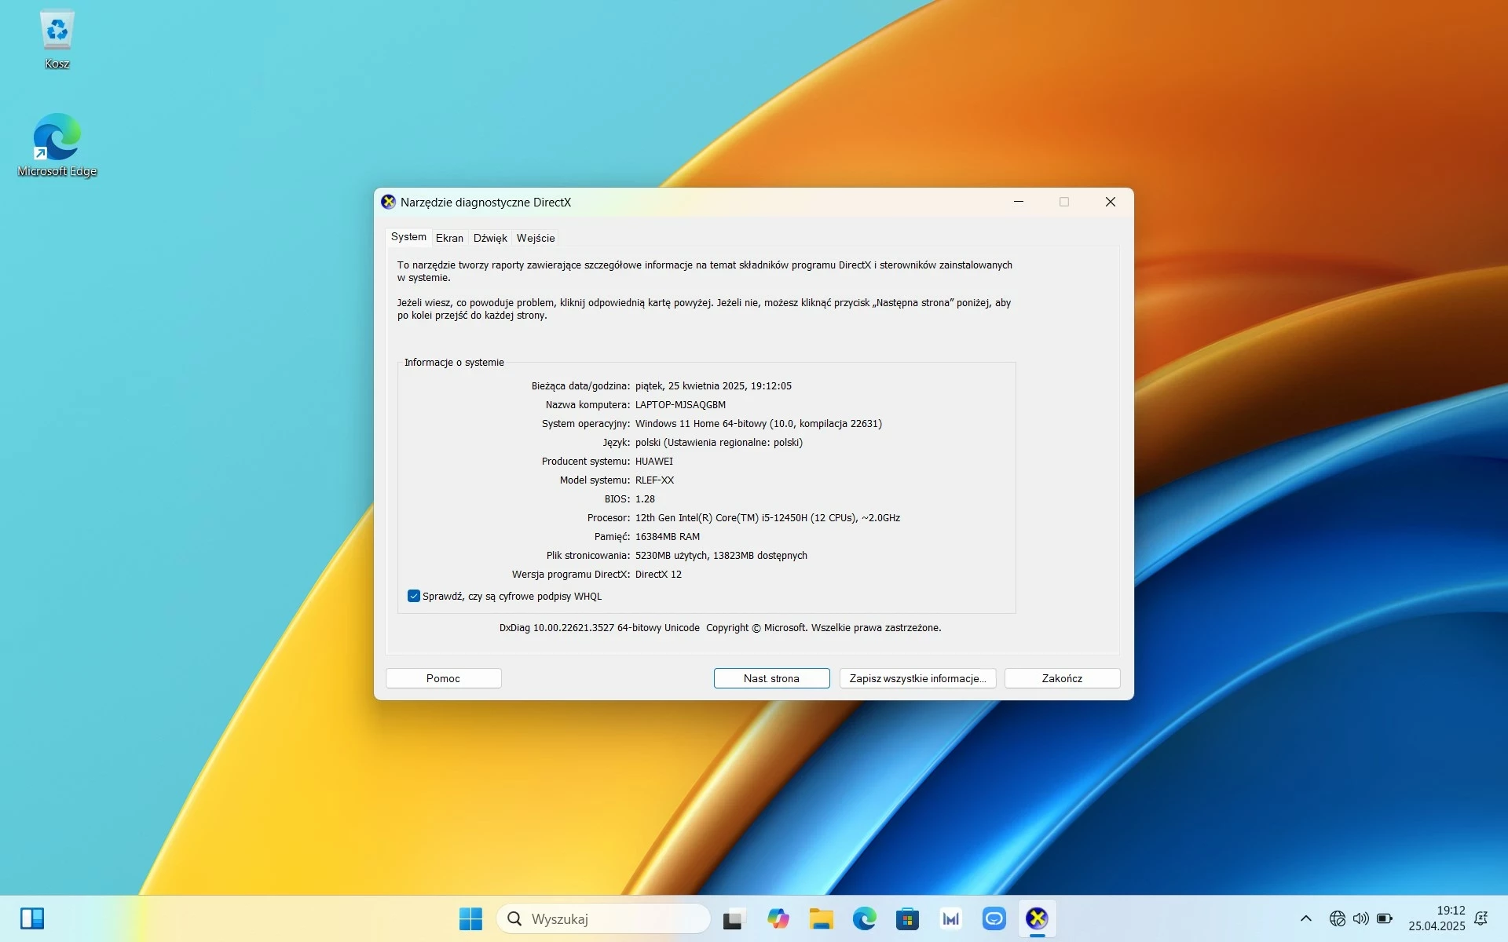Open the Wejście tab

pos(536,238)
